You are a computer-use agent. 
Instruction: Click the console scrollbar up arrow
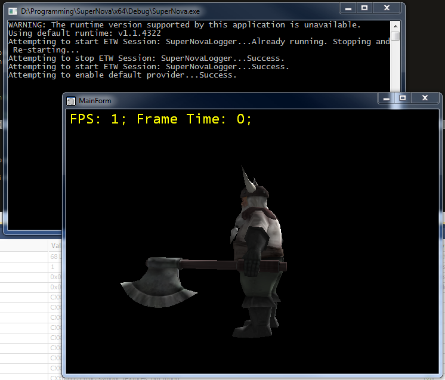pos(395,26)
